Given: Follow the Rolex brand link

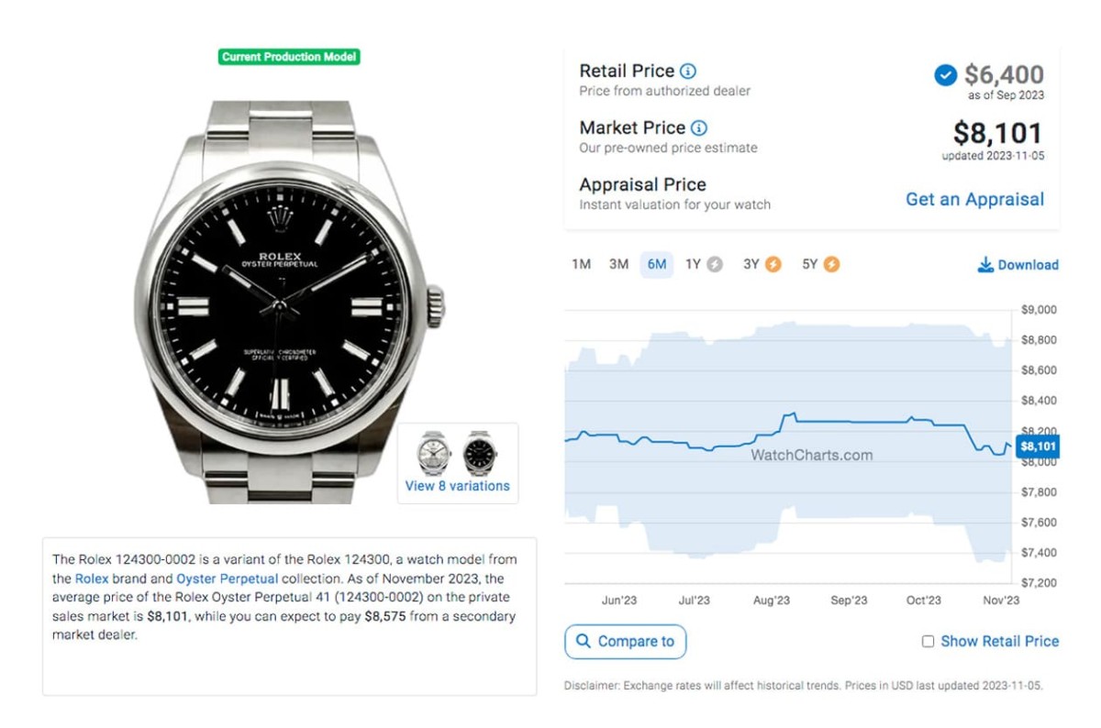Looking at the screenshot, I should (92, 579).
